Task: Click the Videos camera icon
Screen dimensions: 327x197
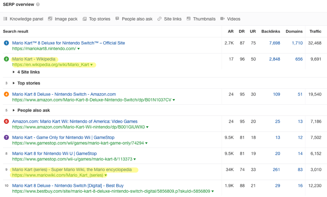Action: coord(222,19)
